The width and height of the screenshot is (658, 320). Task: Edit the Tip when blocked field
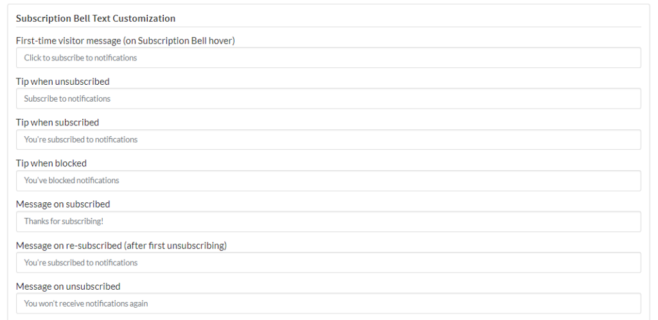point(328,181)
